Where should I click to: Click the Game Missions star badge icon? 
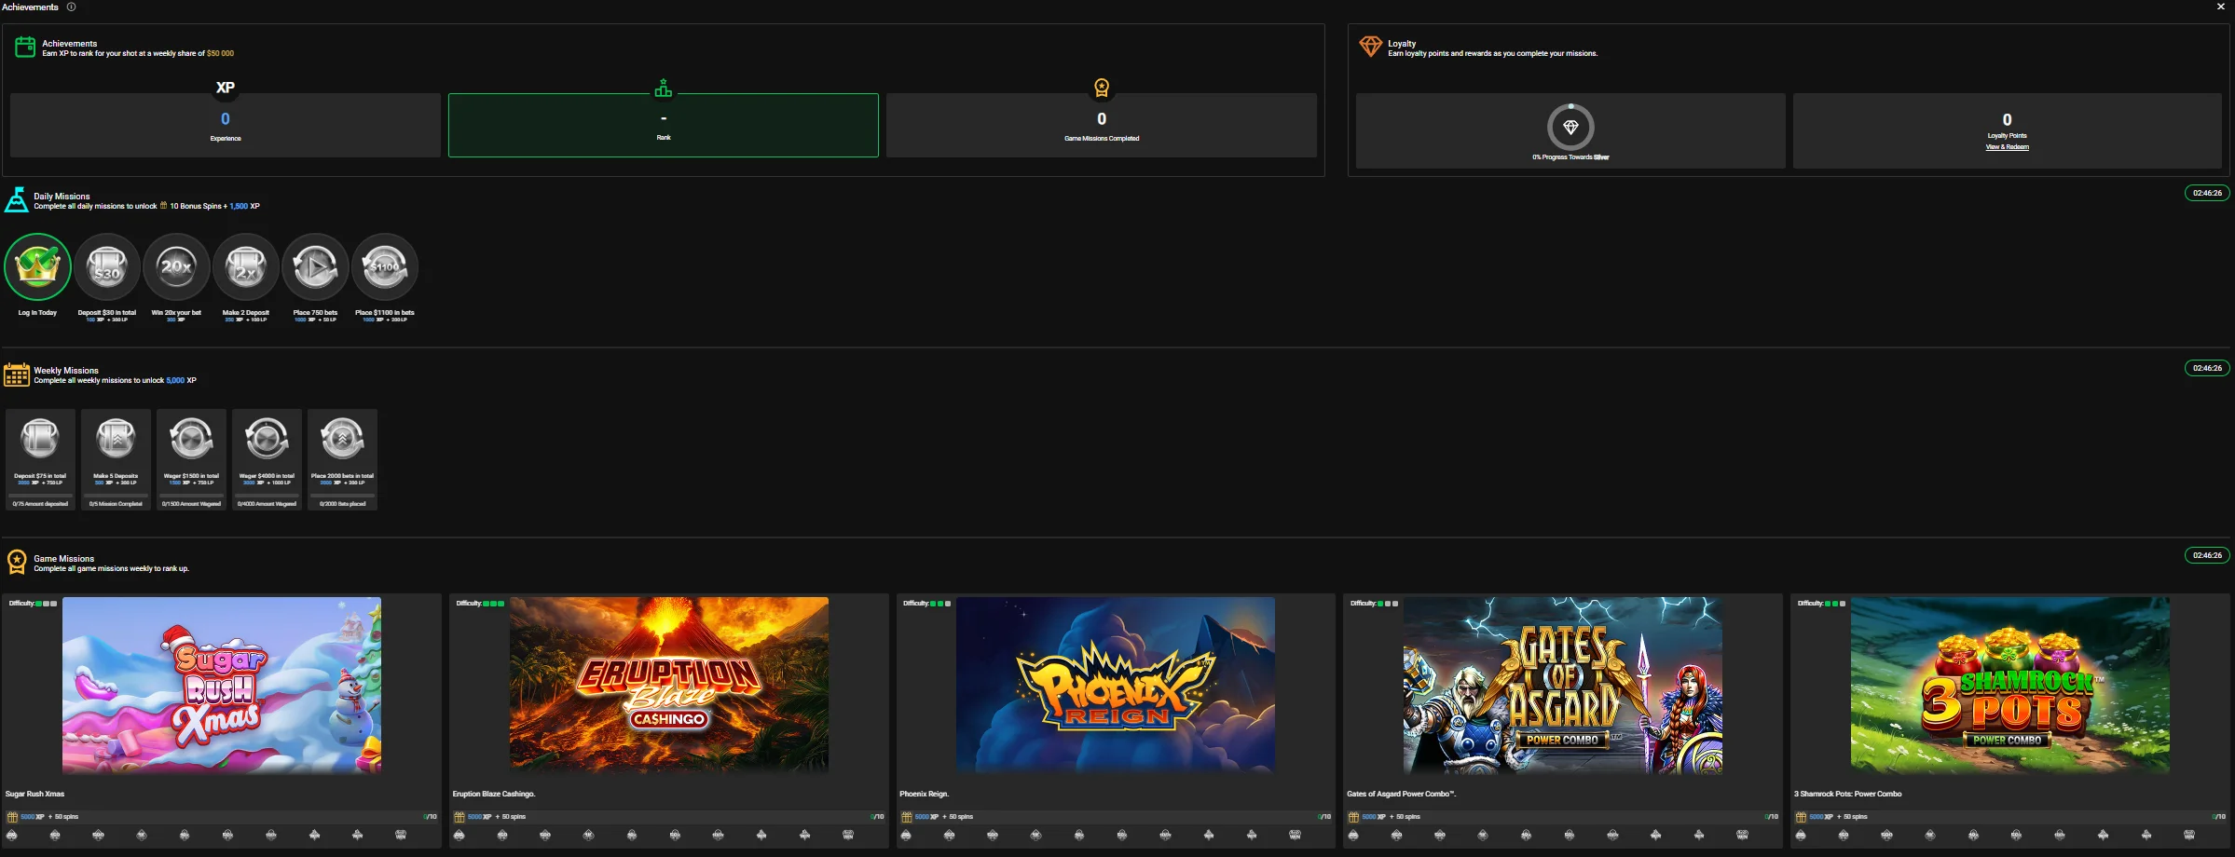(x=16, y=562)
